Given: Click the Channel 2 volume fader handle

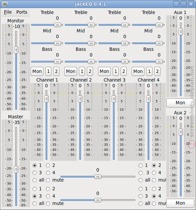Looking at the screenshot, I should pyautogui.click(x=80, y=99).
